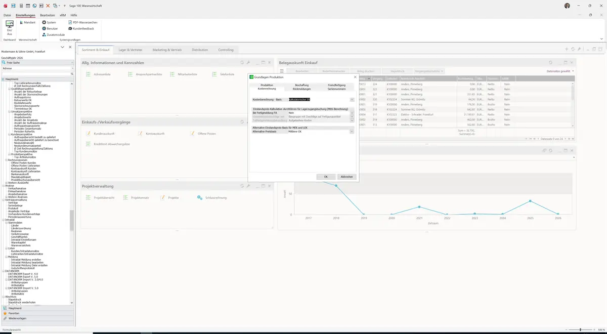Screen dimensions: 607x334
Task: Open Telefonliste tile
Action: (x=223, y=74)
